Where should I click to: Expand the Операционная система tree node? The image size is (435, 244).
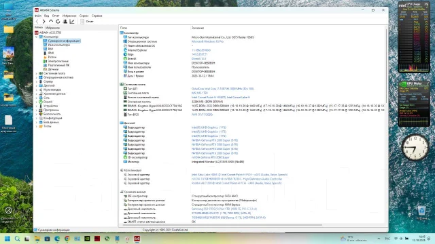[x=36, y=77]
